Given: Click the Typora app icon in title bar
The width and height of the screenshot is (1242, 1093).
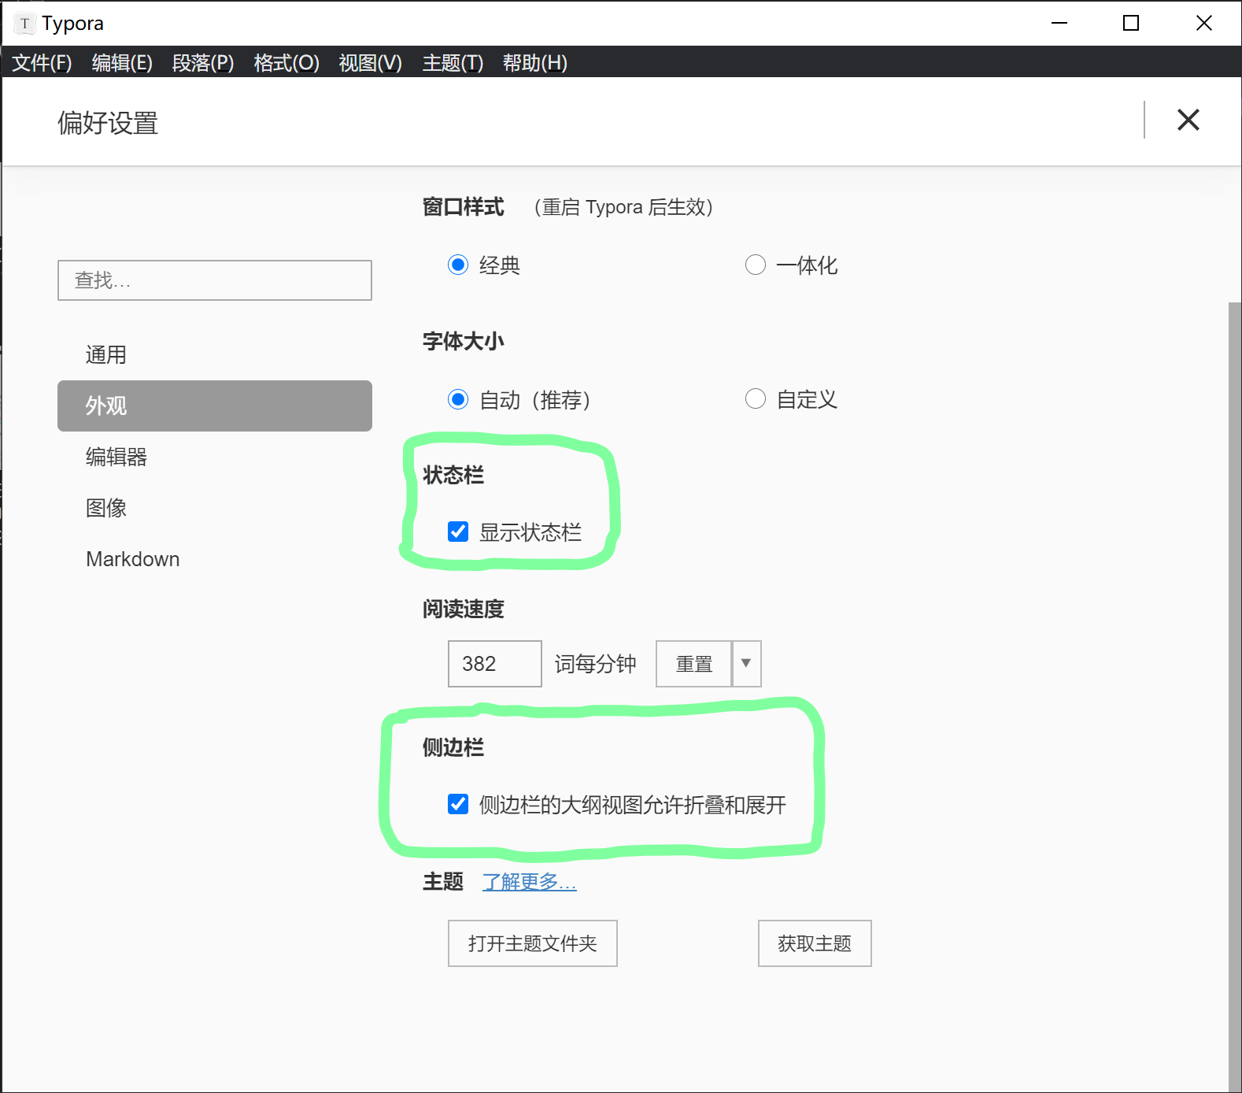Looking at the screenshot, I should [25, 24].
